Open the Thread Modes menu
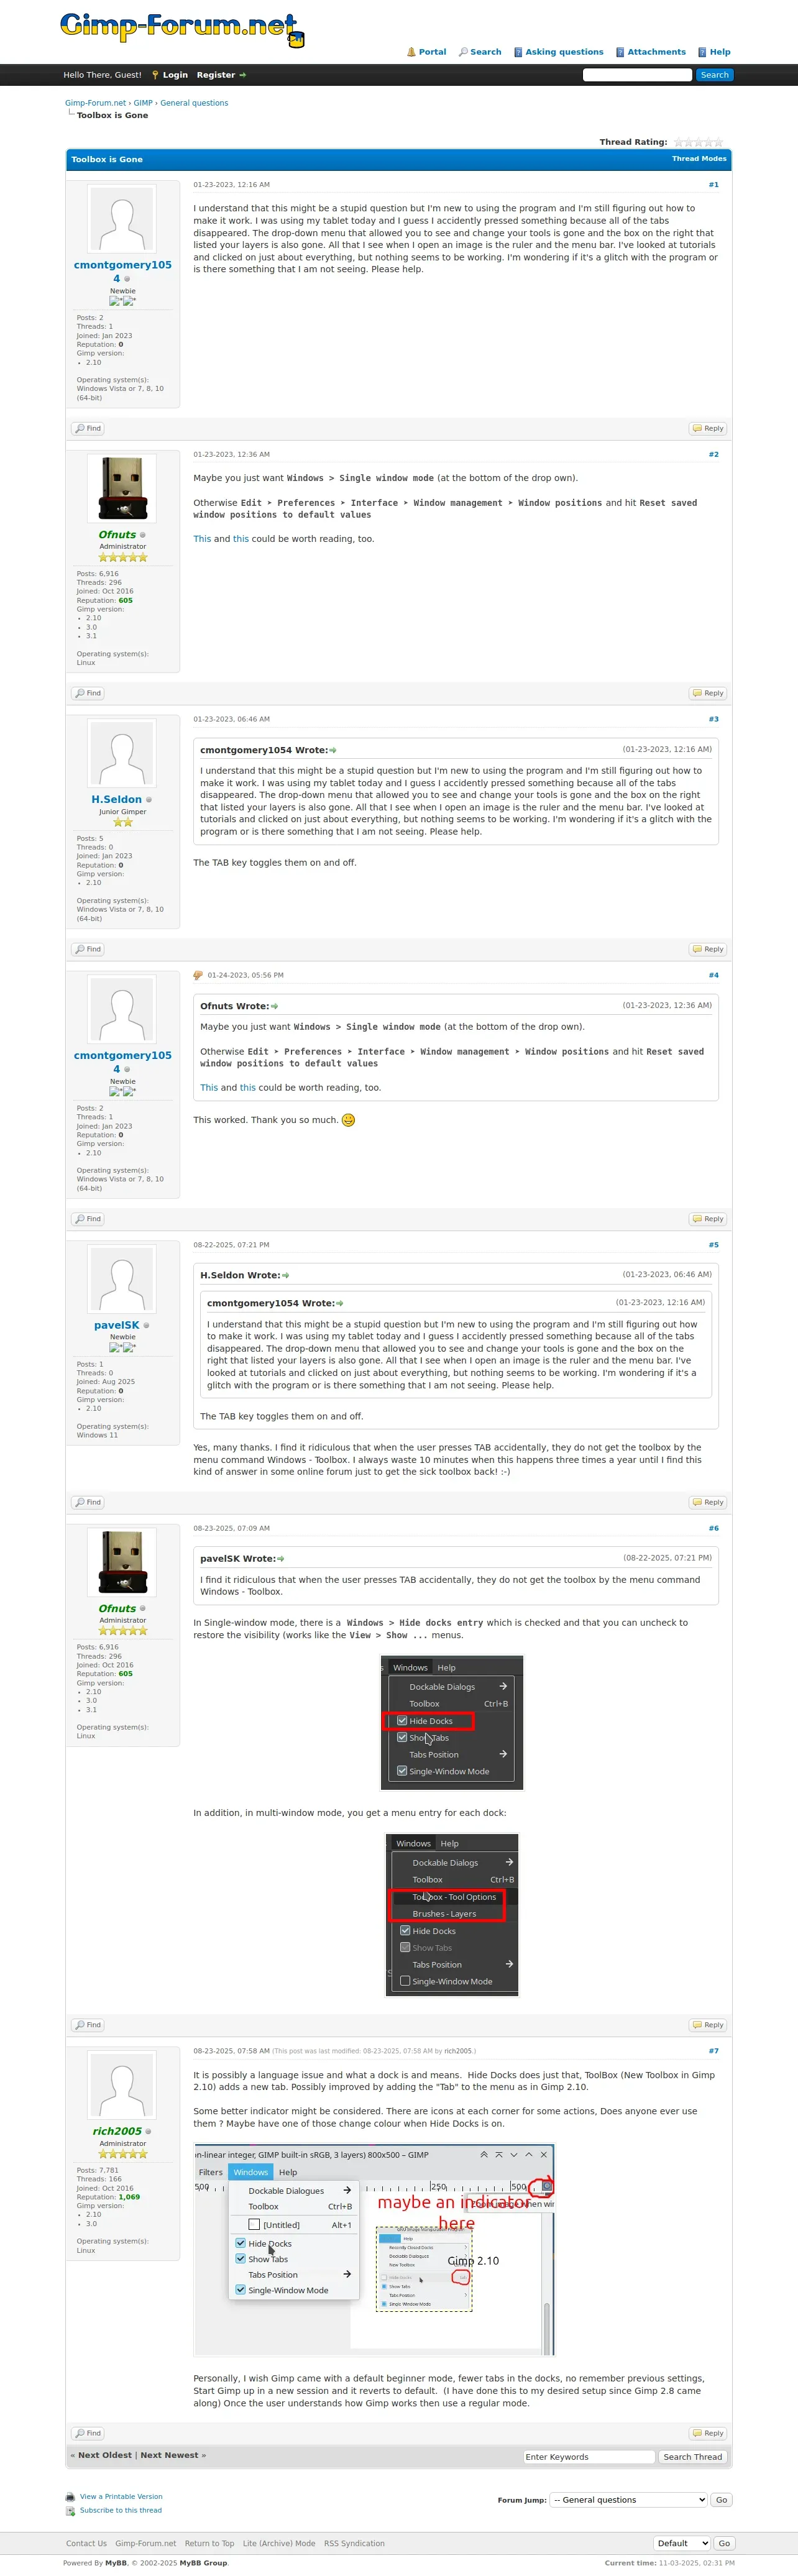This screenshot has width=798, height=2576. click(x=699, y=159)
